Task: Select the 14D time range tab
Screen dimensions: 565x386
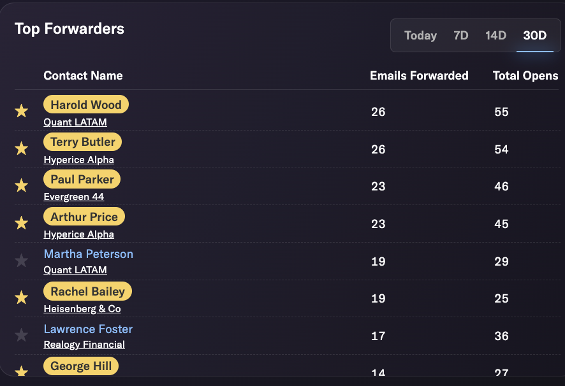Action: pyautogui.click(x=495, y=35)
